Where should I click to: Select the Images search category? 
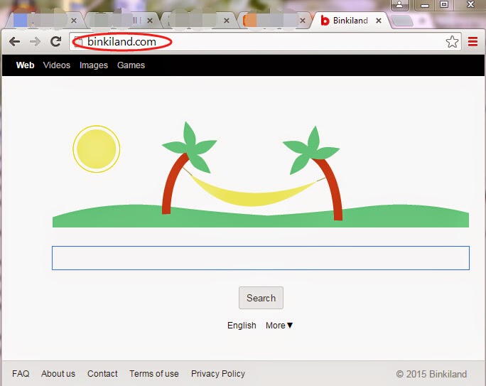[94, 65]
